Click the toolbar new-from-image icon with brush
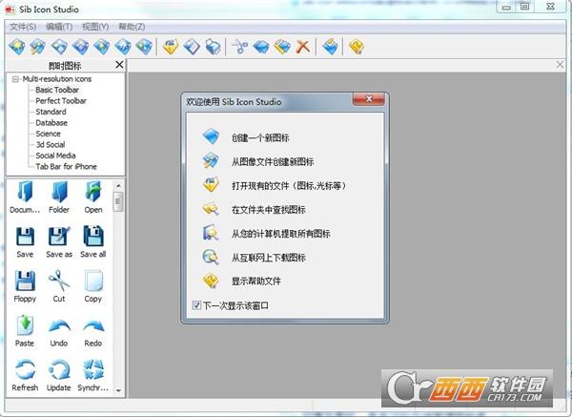Image resolution: width=572 pixels, height=417 pixels. click(37, 47)
